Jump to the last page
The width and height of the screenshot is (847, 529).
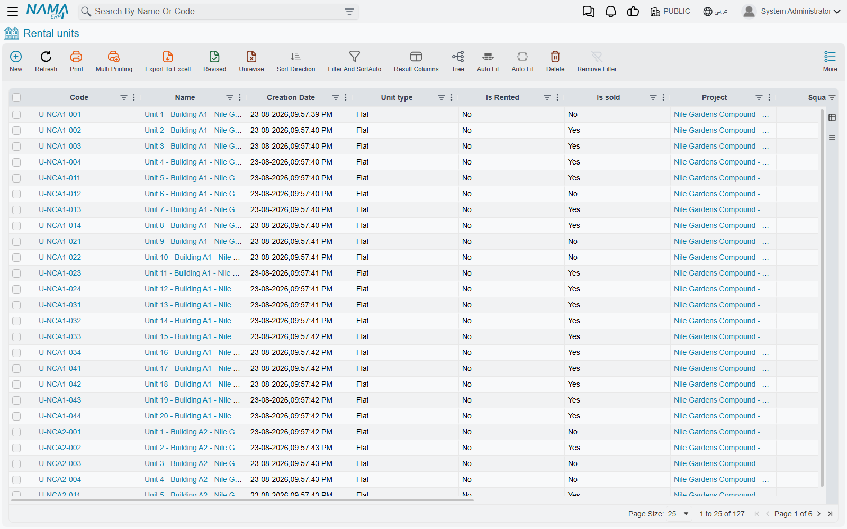coord(830,514)
